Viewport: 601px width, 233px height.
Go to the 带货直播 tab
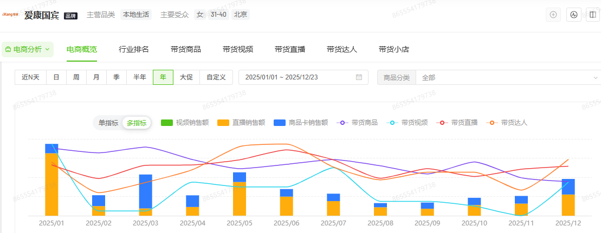290,49
